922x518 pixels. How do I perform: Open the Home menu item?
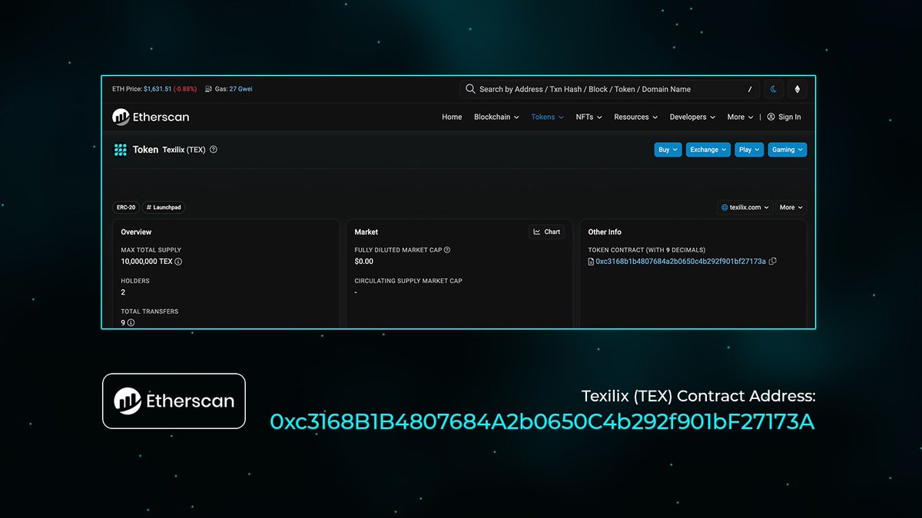452,117
